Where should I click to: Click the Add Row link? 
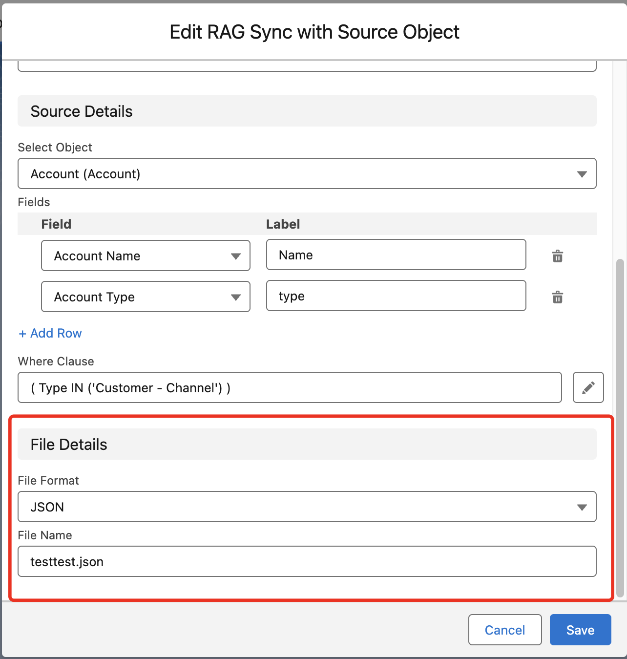(50, 333)
